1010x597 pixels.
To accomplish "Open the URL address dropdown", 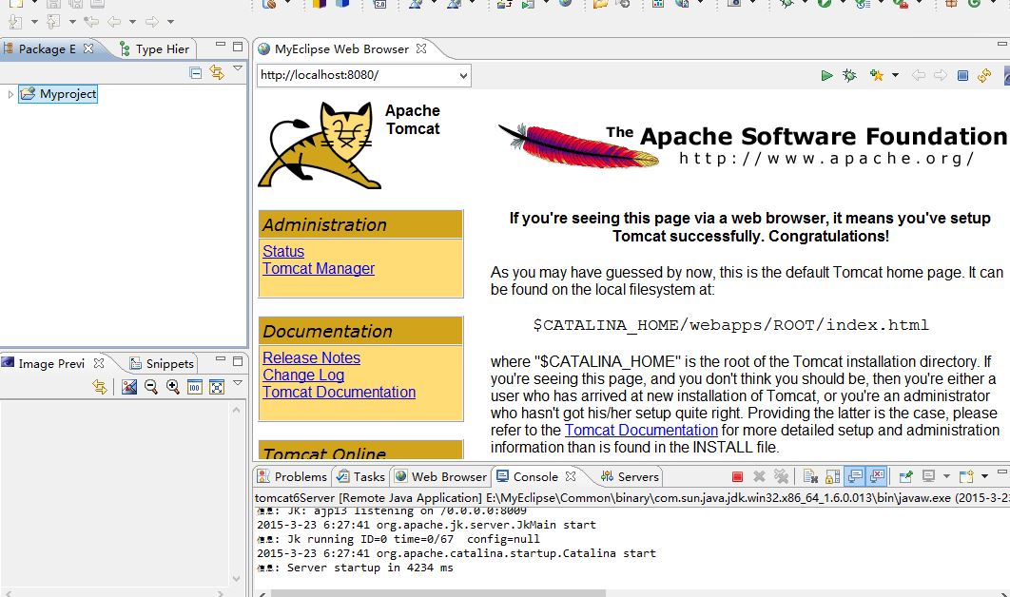I will [463, 75].
